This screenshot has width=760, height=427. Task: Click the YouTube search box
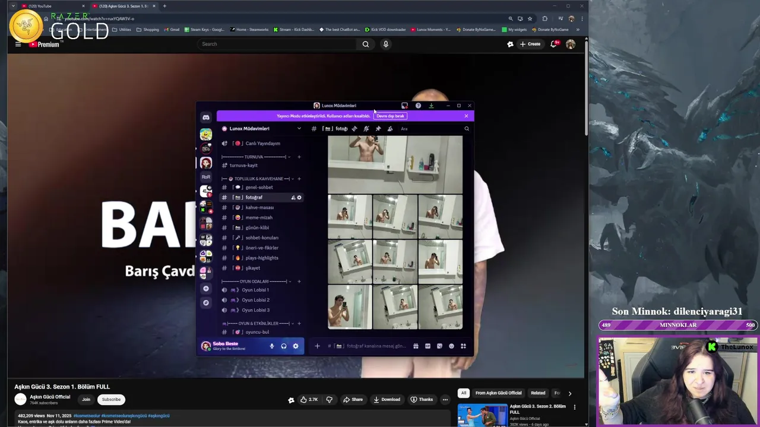[x=276, y=44]
